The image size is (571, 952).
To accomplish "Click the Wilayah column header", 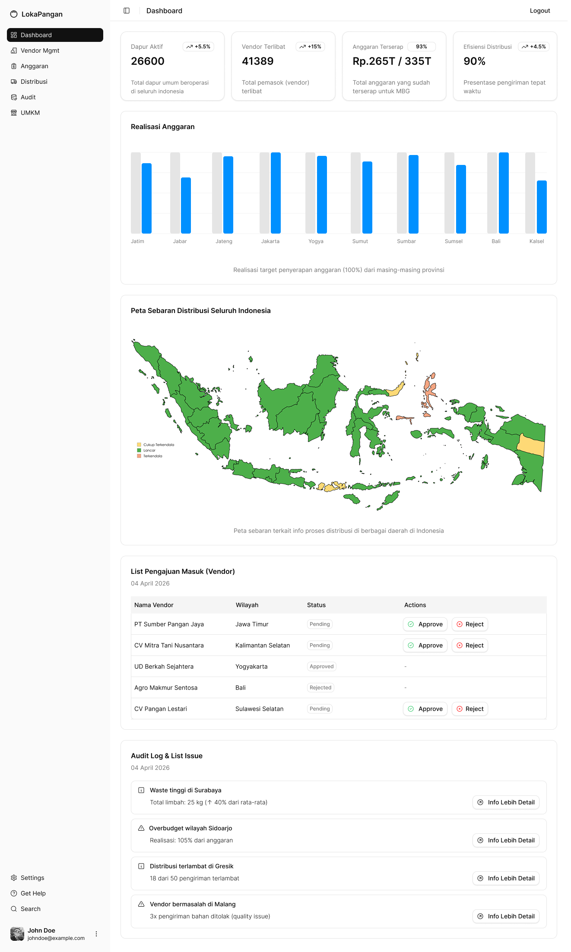I will coord(247,605).
